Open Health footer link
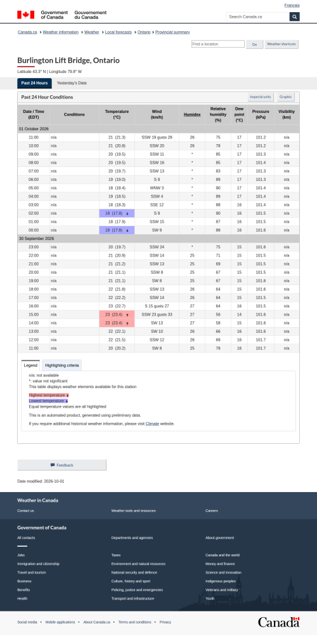The image size is (317, 635). (22, 599)
